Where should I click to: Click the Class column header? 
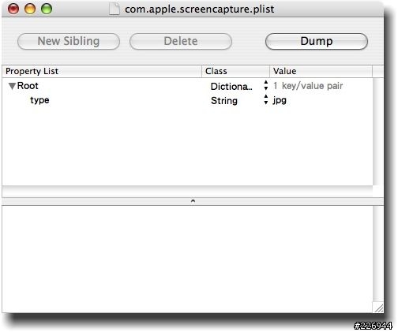235,71
